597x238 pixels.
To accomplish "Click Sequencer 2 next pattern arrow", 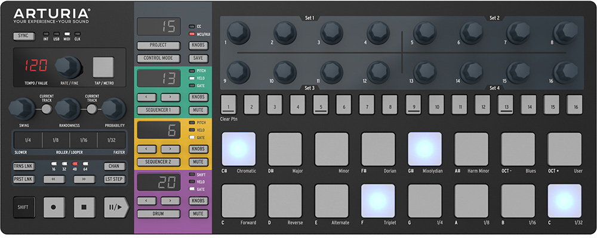I will click(170, 149).
